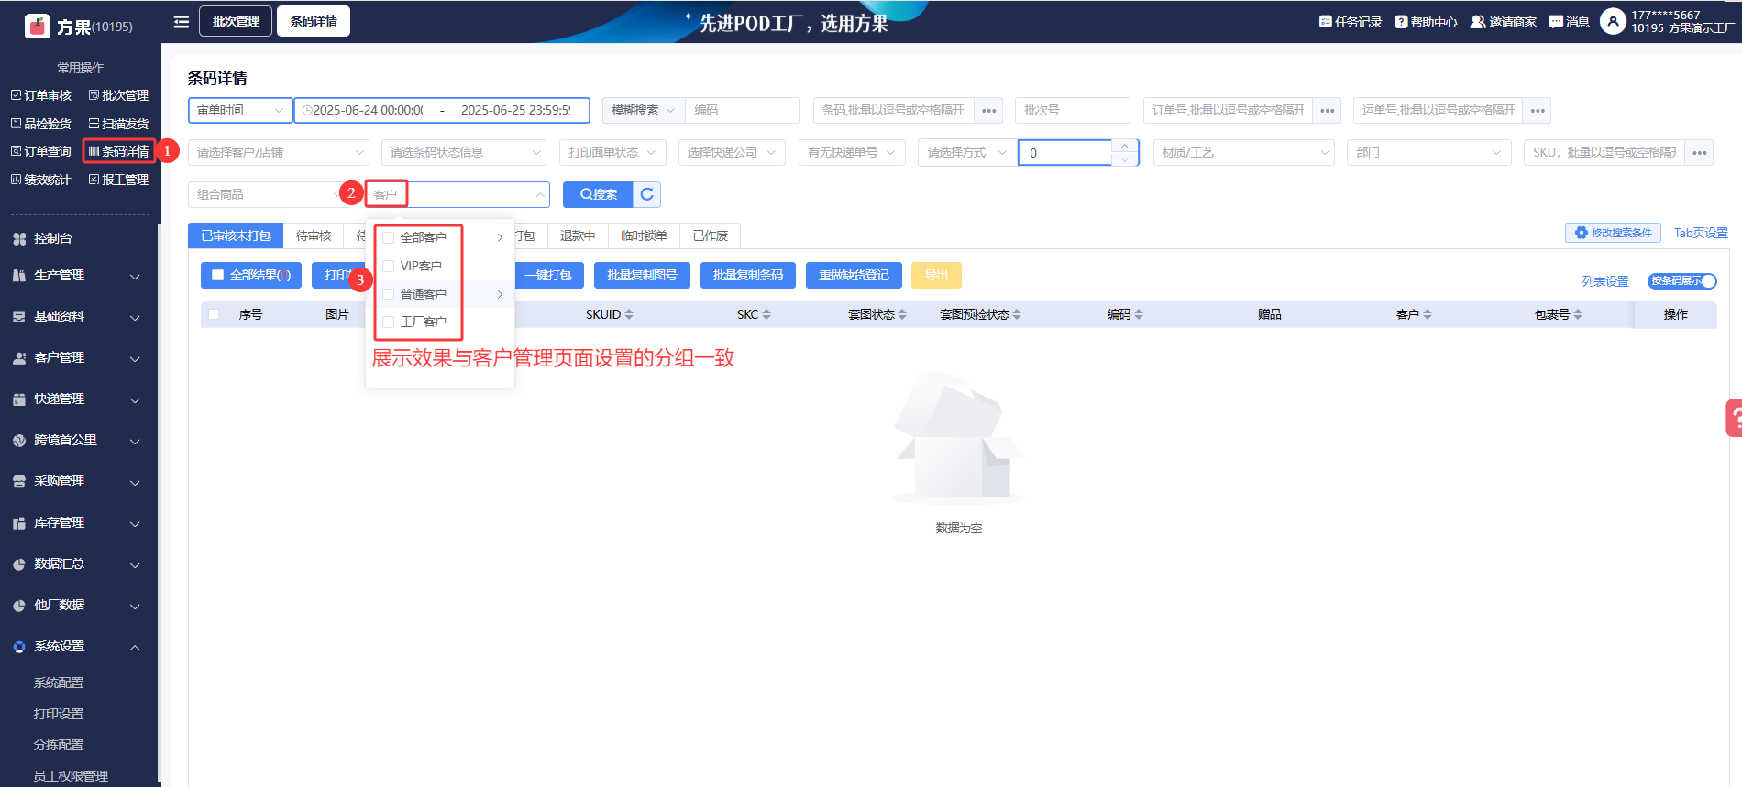Viewport: 1742px width, 787px height.
Task: Click the hamburger menu collapse icon
Action: pos(182,21)
